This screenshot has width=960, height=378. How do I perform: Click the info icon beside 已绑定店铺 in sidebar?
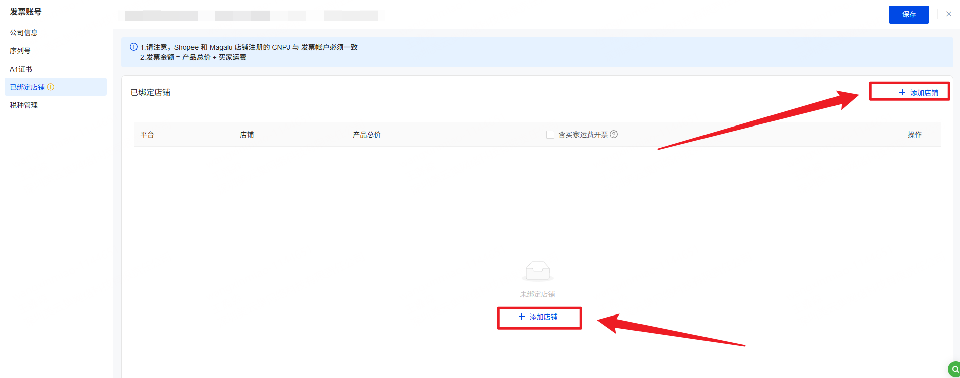click(x=51, y=87)
